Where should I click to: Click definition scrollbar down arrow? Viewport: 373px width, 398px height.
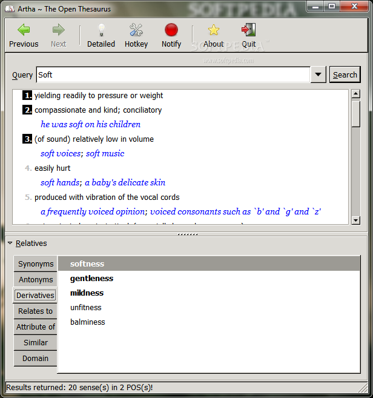(x=356, y=221)
